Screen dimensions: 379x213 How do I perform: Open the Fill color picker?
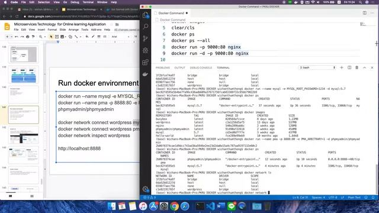click(87, 37)
